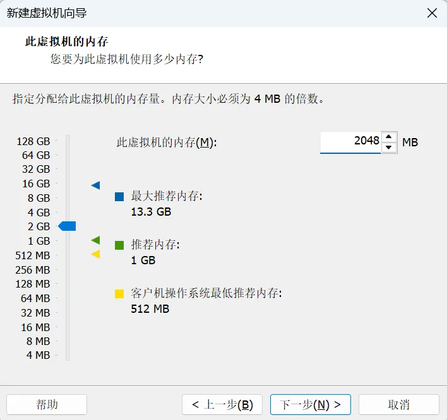The width and height of the screenshot is (447, 420).
Task: Click the memory input field showing 2048
Action: click(350, 142)
